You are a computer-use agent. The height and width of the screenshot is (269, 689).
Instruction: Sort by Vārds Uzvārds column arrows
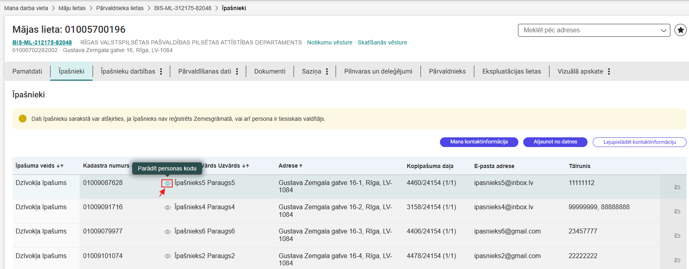point(245,166)
